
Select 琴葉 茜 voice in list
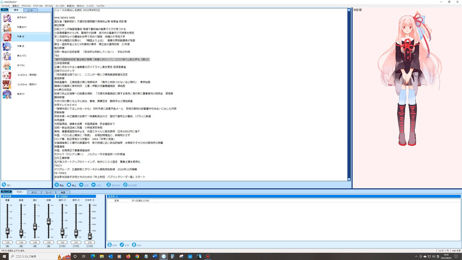tap(26, 37)
